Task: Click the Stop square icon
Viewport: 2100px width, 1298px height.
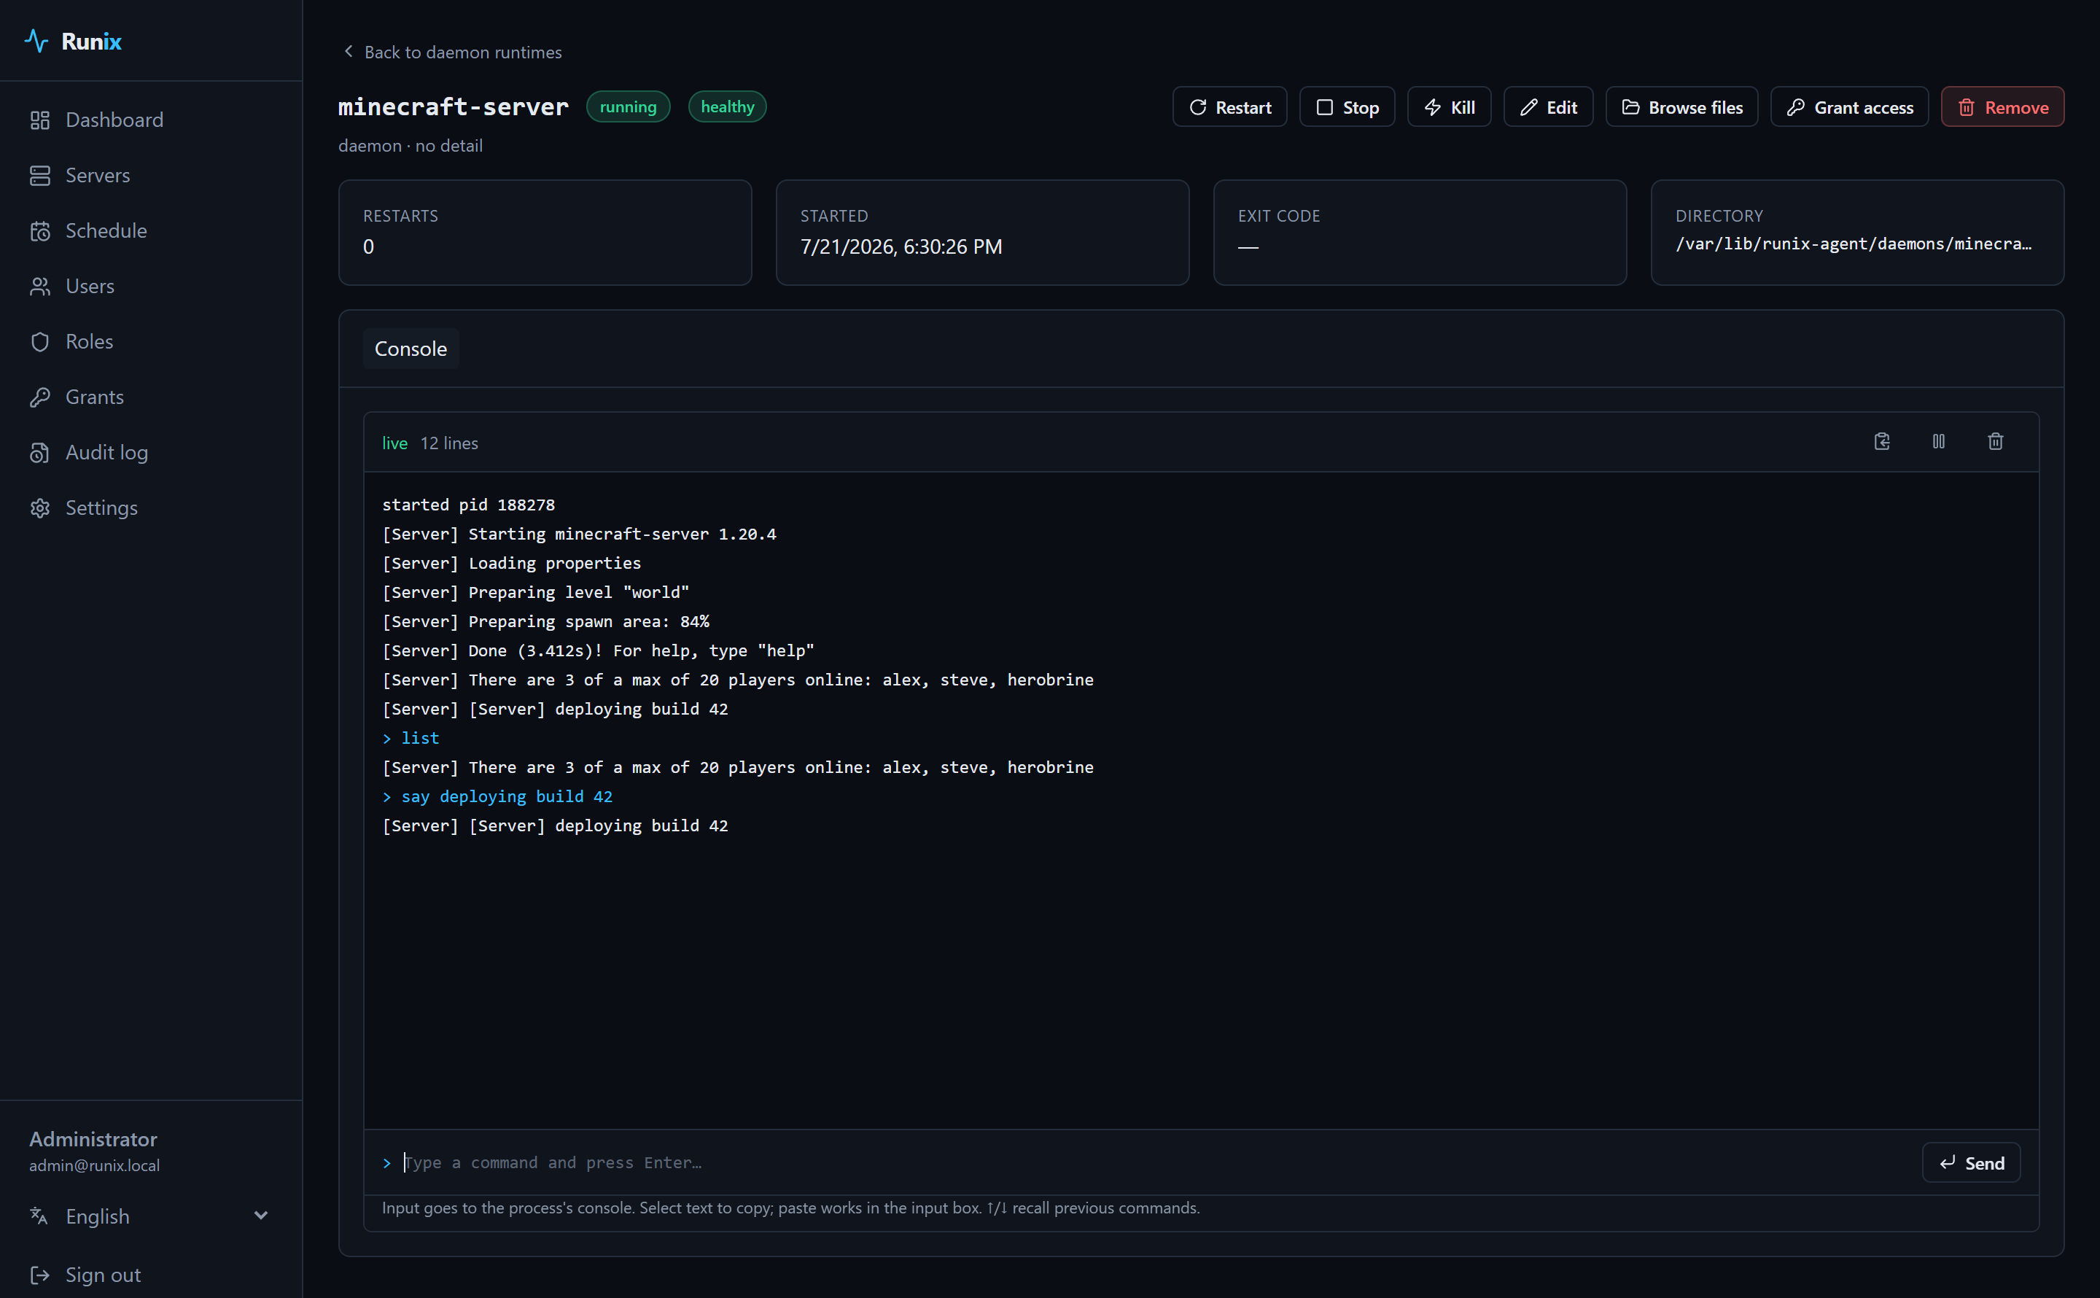Action: tap(1324, 107)
